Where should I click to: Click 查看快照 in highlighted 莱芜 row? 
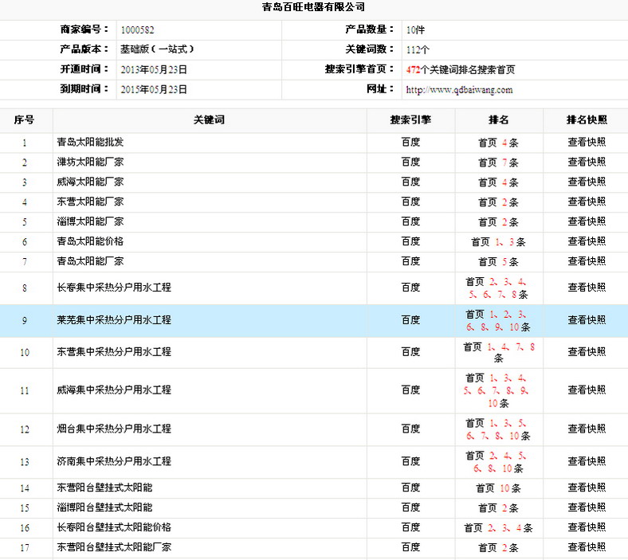[587, 320]
